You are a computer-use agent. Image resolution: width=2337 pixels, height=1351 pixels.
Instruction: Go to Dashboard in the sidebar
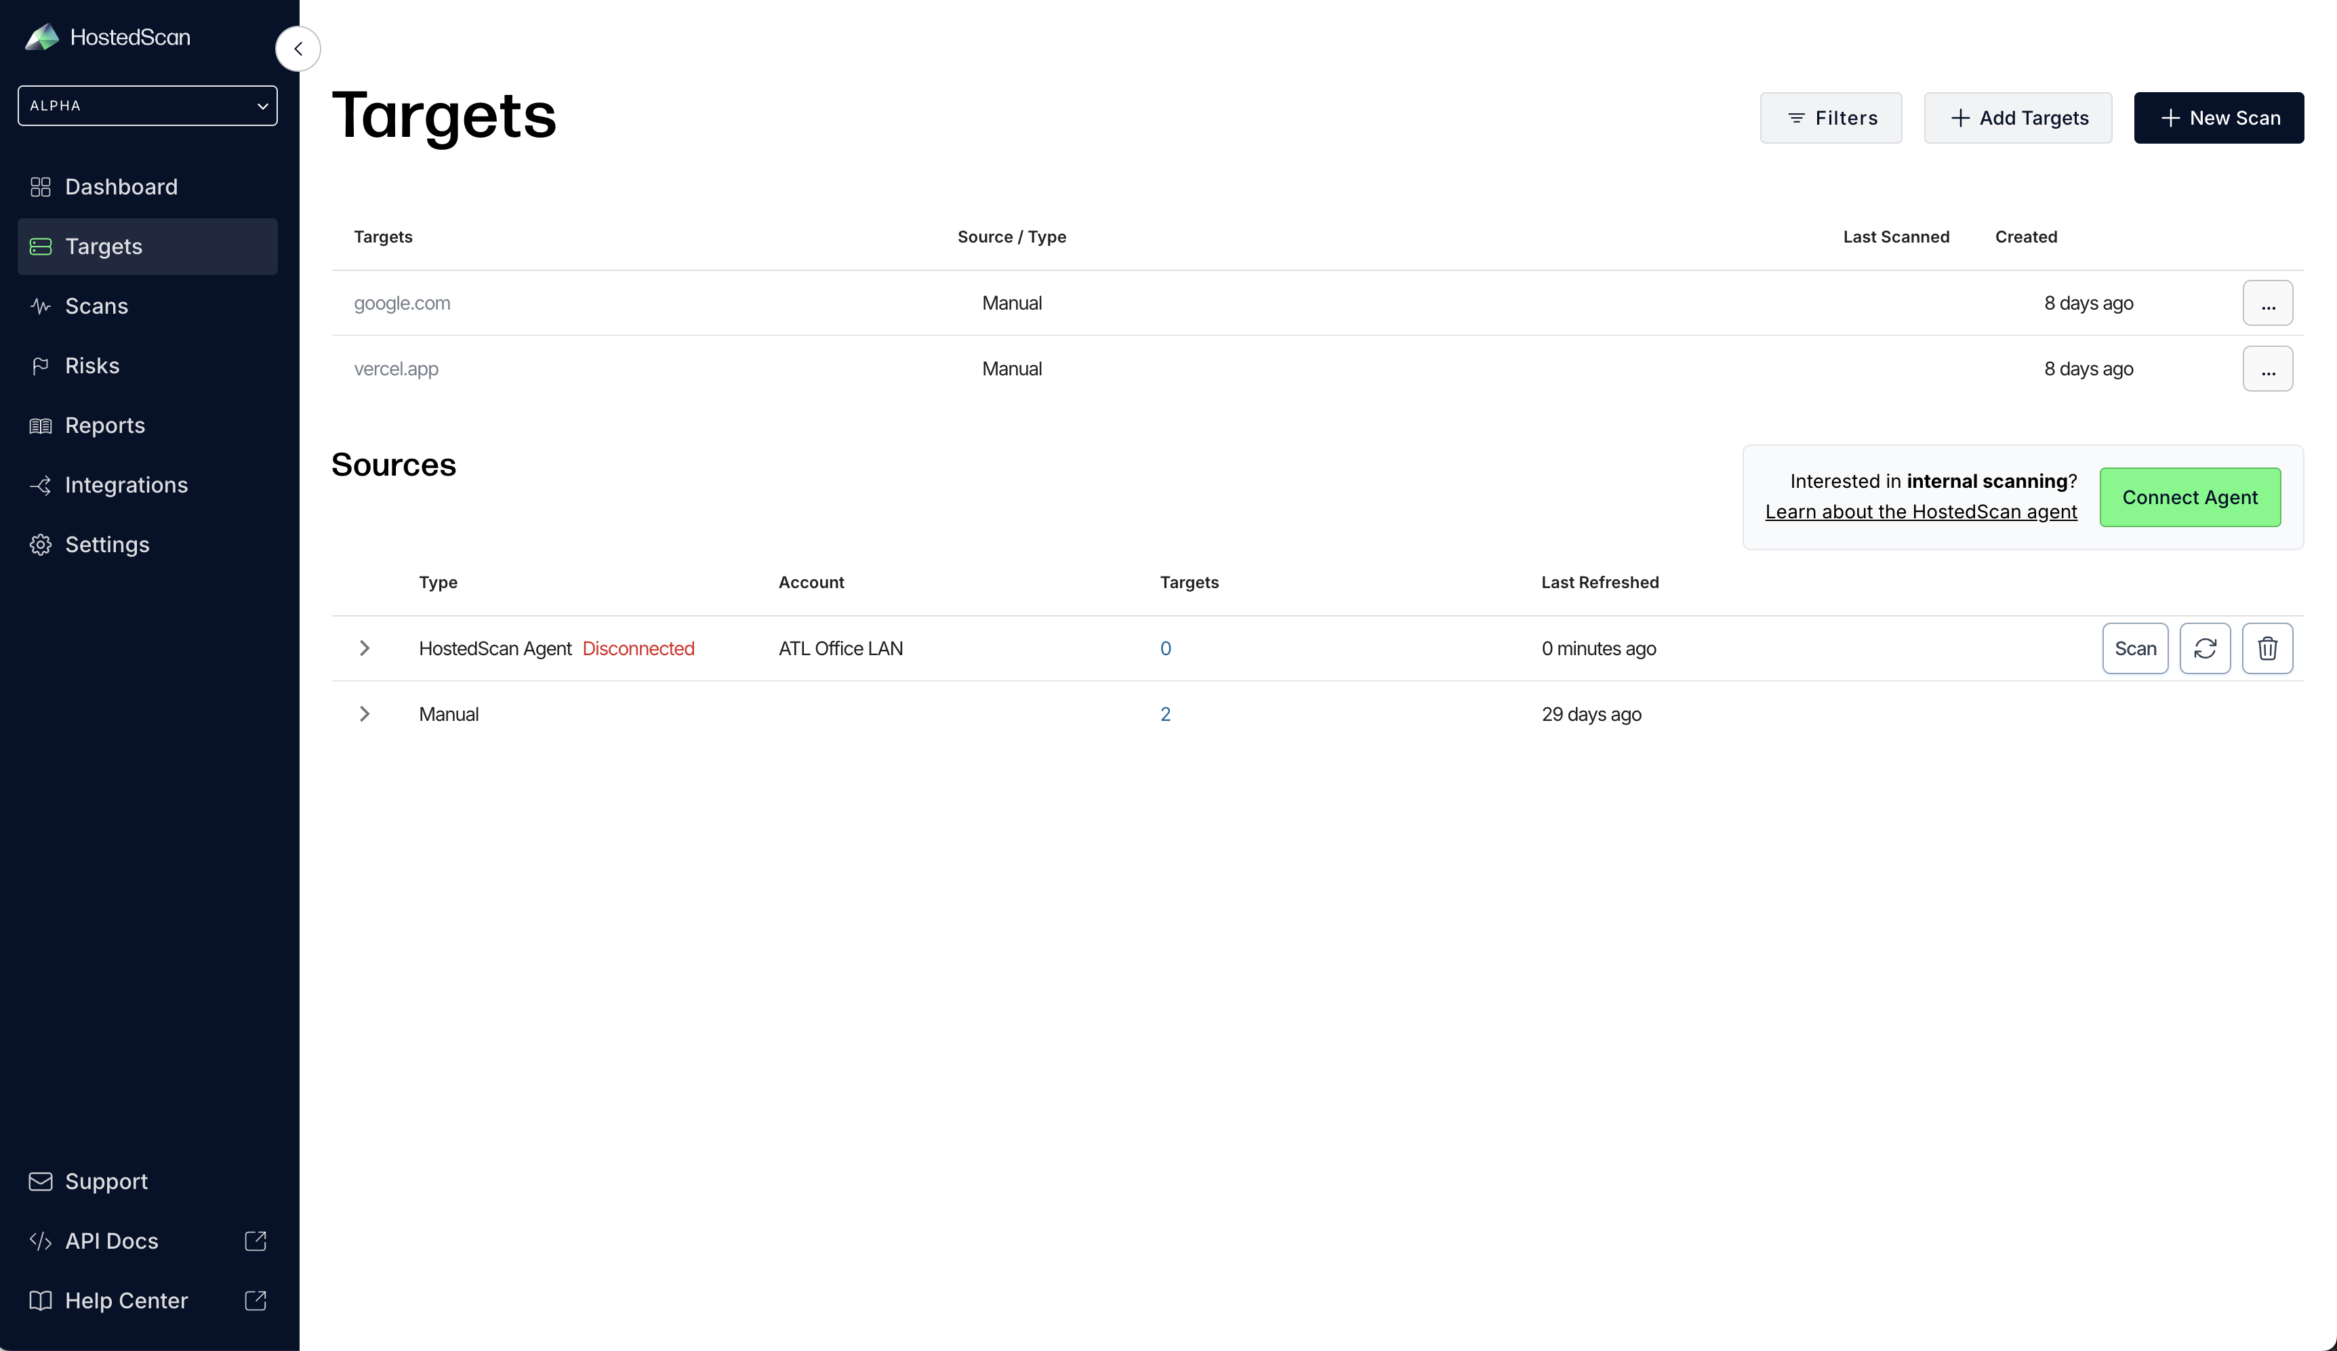point(148,187)
